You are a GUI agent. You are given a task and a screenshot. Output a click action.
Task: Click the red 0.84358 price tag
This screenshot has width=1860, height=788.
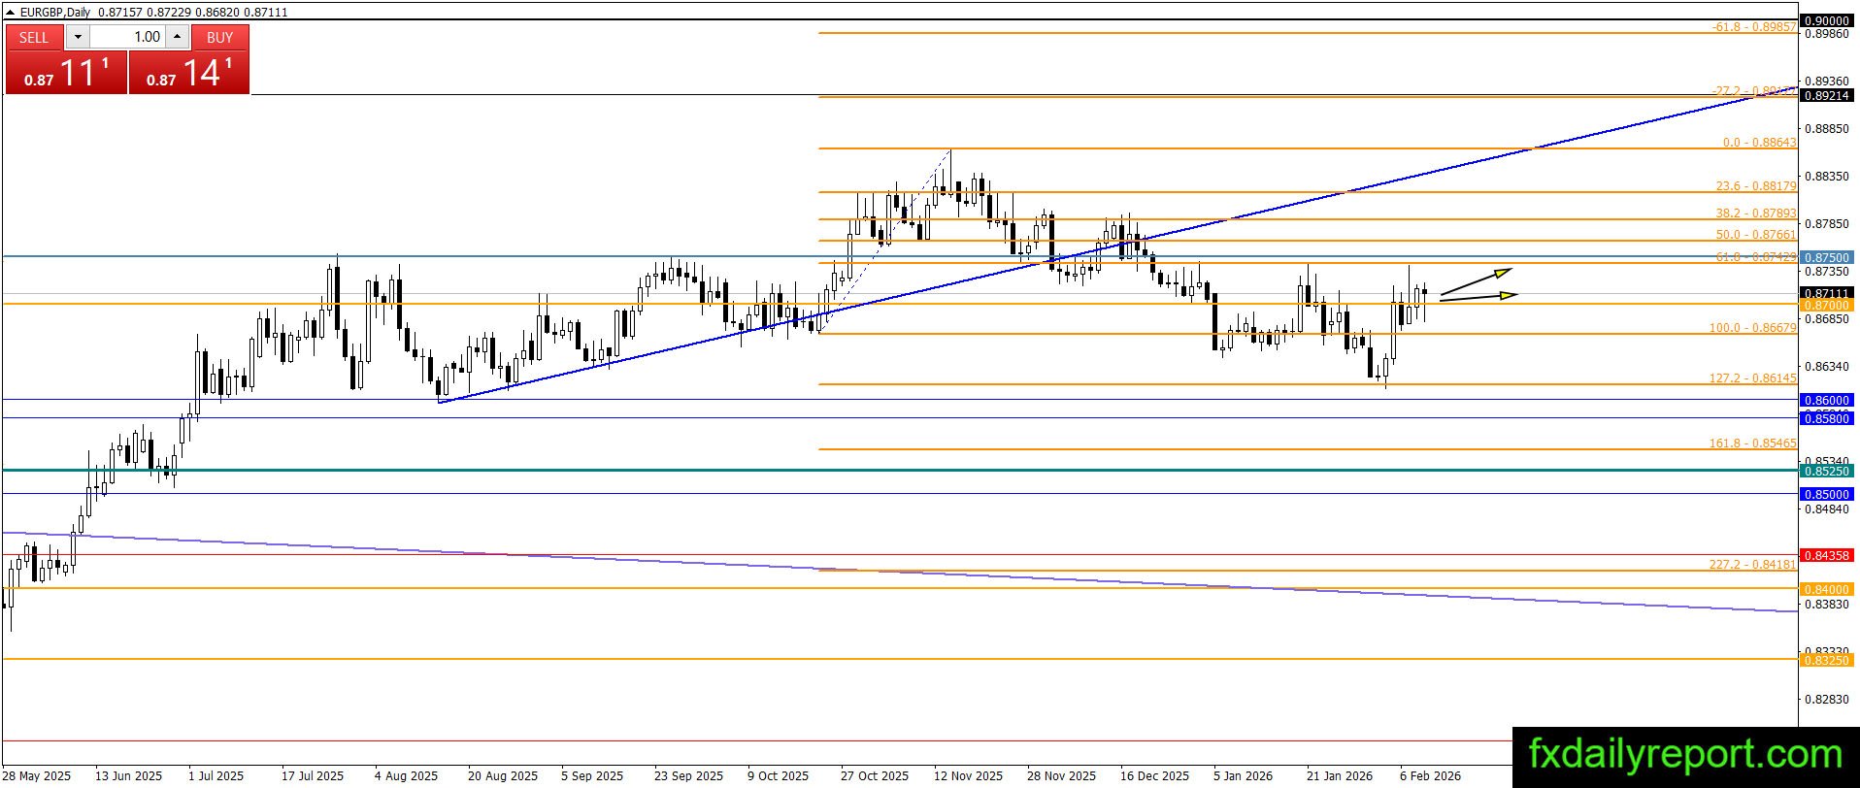coord(1826,555)
